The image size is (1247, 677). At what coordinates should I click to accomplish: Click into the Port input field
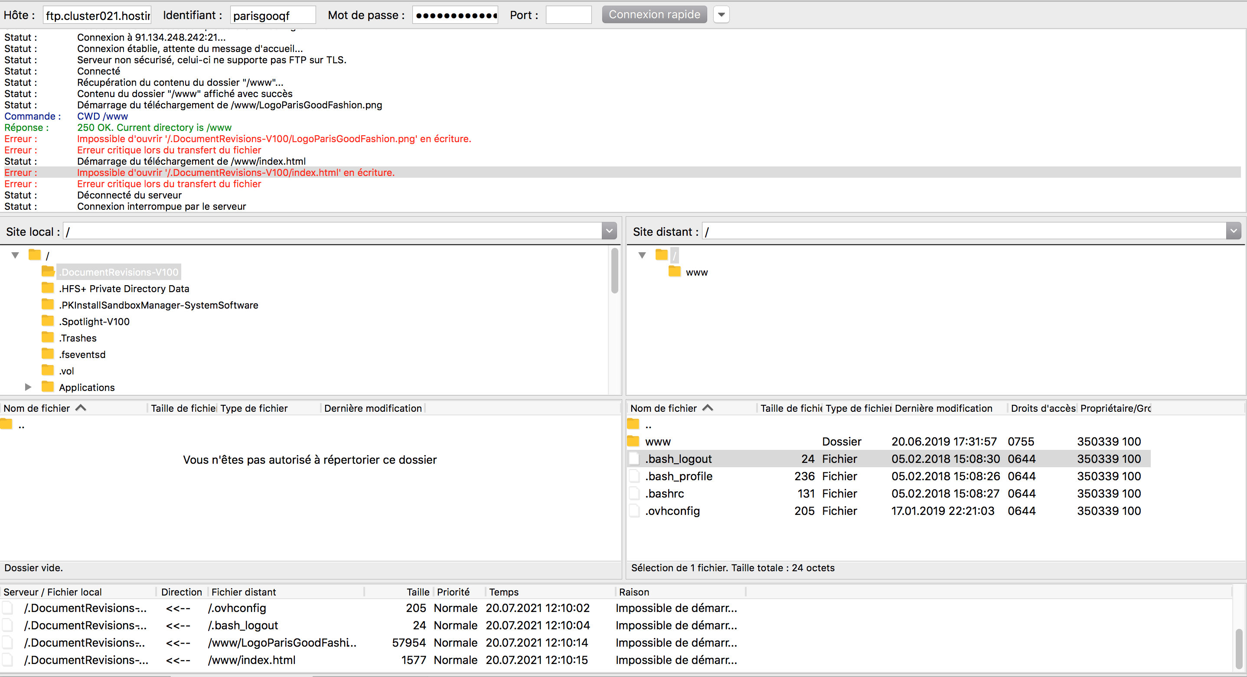568,14
